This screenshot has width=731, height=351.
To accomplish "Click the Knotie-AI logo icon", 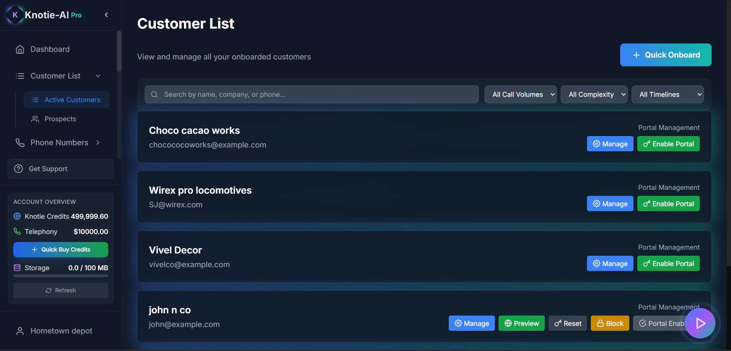I will pos(14,15).
